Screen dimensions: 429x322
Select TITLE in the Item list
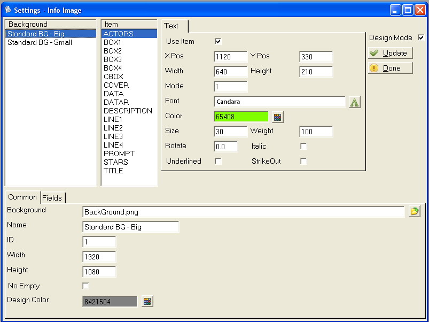[129, 171]
